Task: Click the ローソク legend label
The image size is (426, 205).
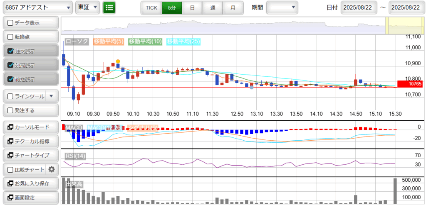Action: [x=77, y=41]
